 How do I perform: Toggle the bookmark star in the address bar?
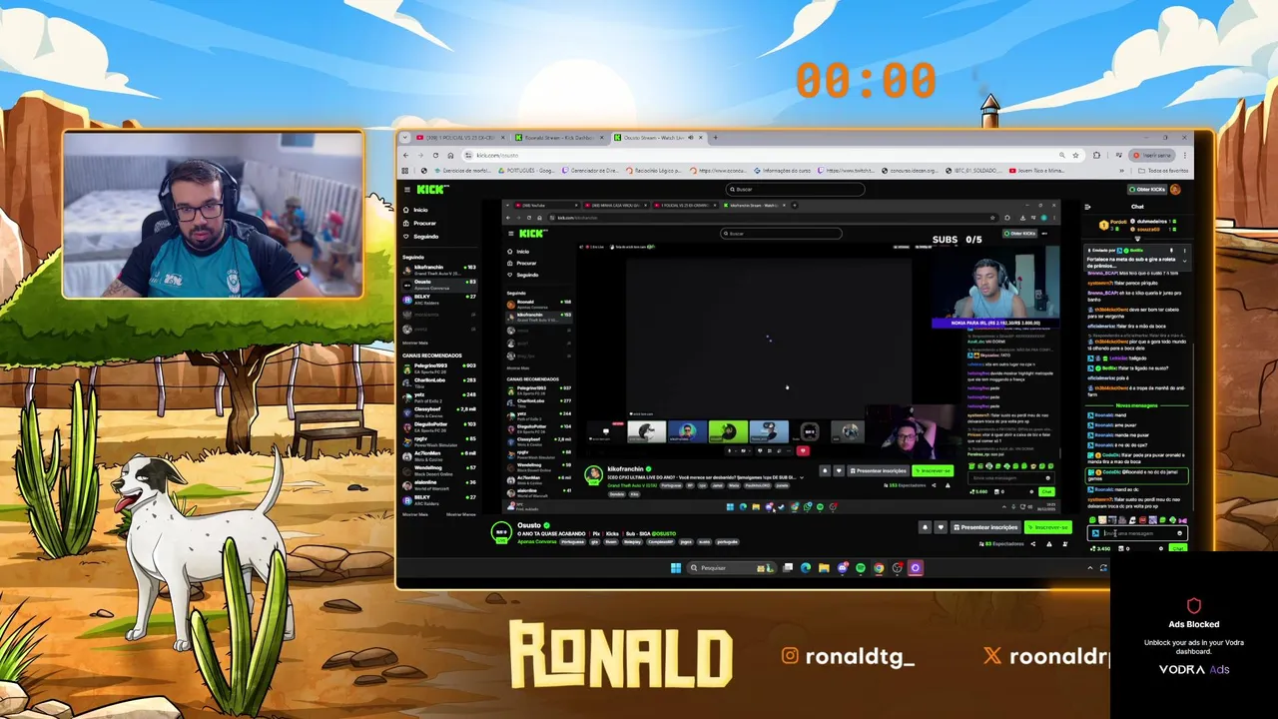tap(1075, 156)
